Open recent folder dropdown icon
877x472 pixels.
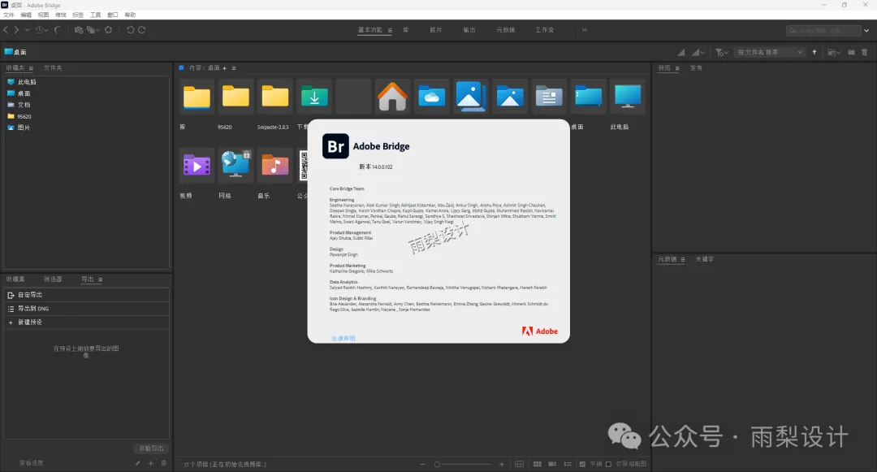tap(834, 52)
